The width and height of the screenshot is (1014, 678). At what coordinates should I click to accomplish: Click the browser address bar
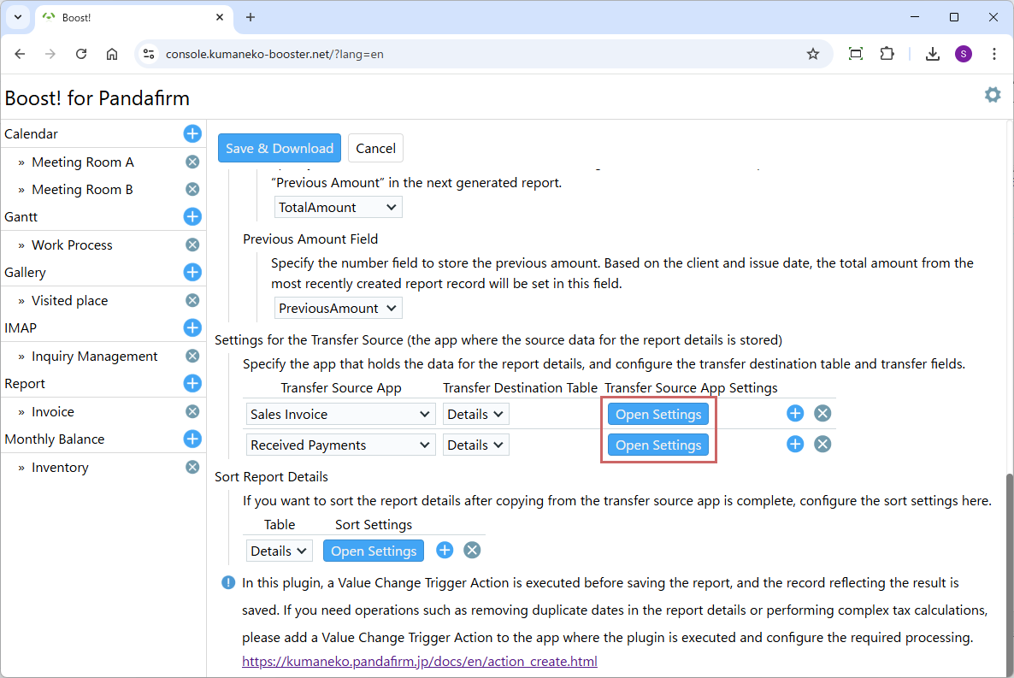point(479,54)
